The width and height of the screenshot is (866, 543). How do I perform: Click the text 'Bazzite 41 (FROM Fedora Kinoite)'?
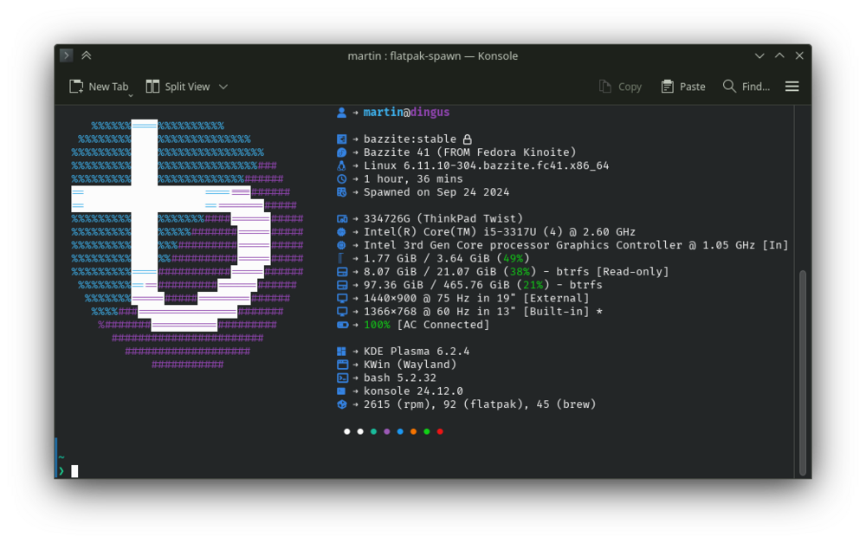[x=469, y=152]
